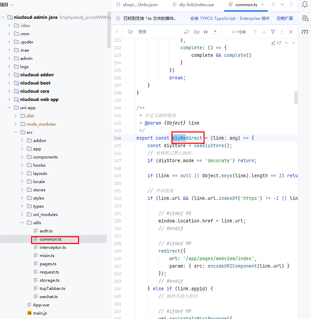
Task: Open the AI assistant spiral icon
Action: coord(305,18)
